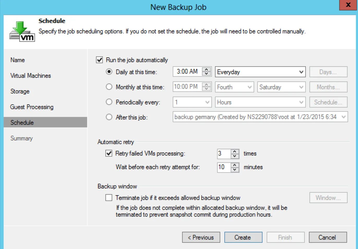Open the Fourth week dropdown
The height and width of the screenshot is (249, 358).
234,87
